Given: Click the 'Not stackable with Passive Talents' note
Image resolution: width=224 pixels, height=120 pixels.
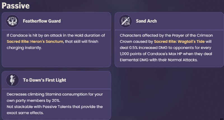Looking at the screenshot, I should (x=55, y=110).
